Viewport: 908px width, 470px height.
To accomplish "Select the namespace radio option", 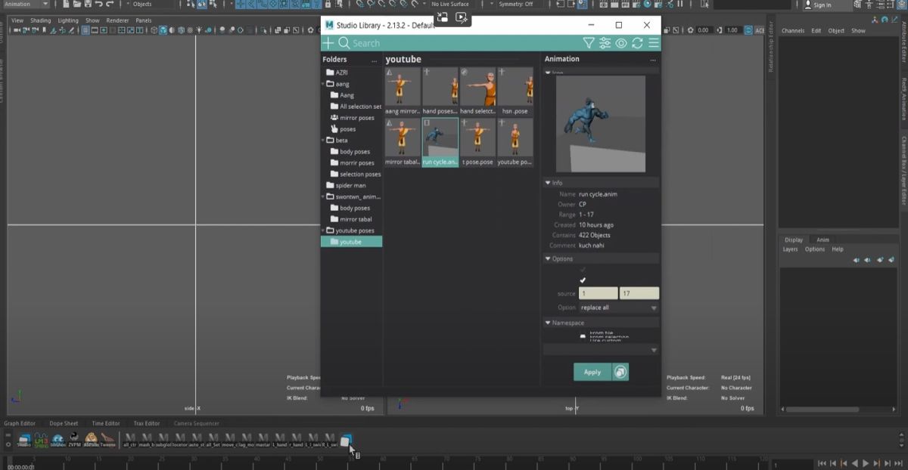I will click(x=583, y=336).
